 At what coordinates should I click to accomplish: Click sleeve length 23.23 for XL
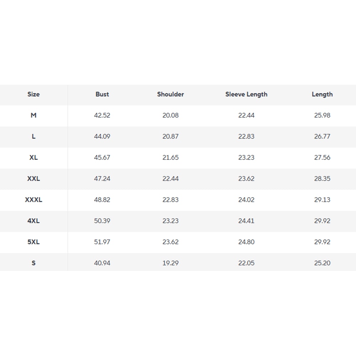pos(246,157)
